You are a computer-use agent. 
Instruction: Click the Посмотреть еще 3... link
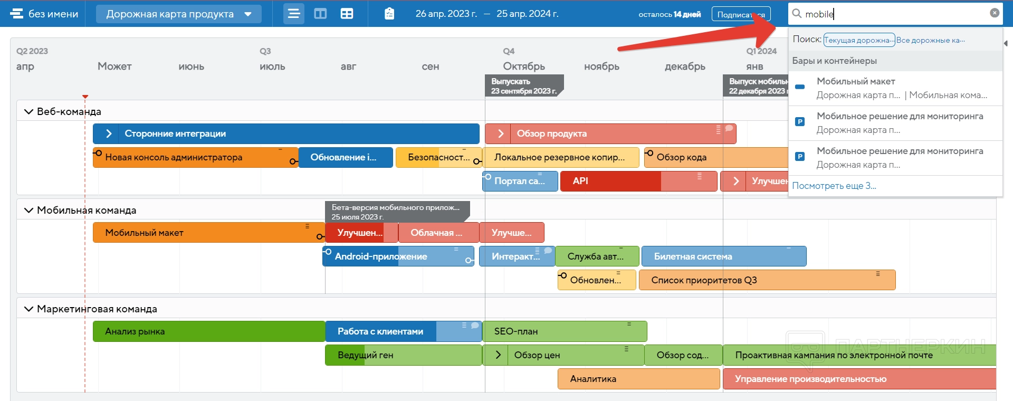point(834,186)
